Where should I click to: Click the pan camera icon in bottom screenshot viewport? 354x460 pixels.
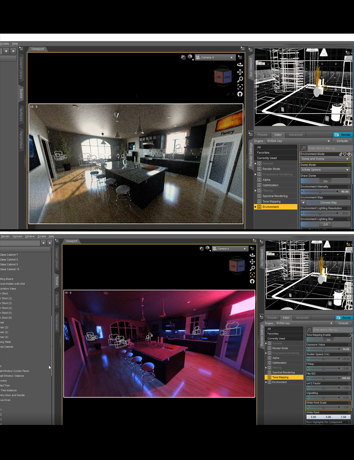click(x=252, y=261)
